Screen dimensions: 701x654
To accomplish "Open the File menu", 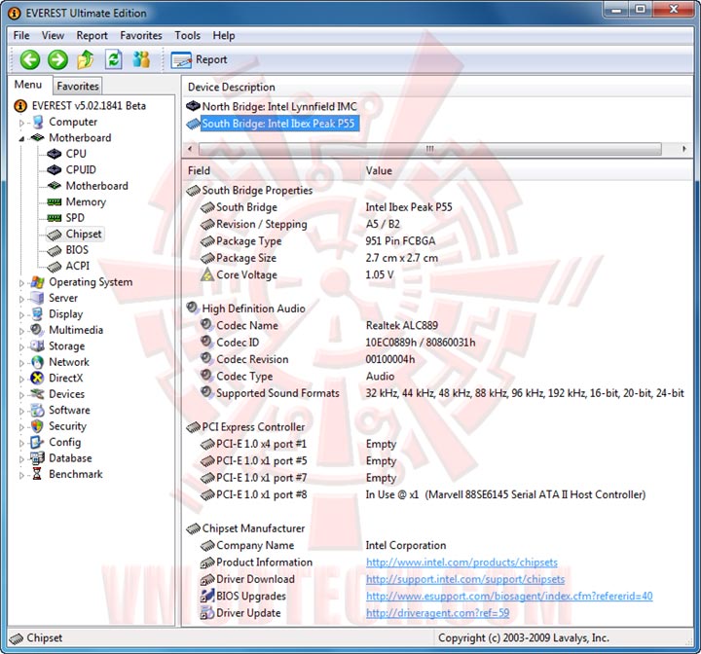I will 21,35.
